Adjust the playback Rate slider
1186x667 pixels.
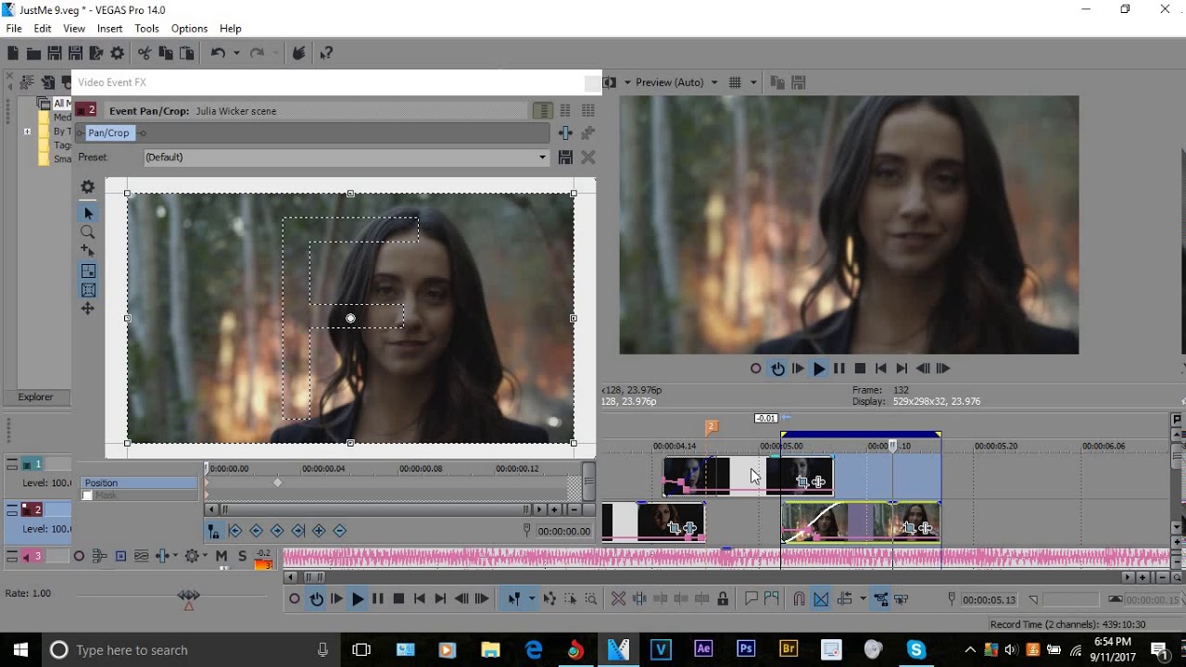coord(189,596)
